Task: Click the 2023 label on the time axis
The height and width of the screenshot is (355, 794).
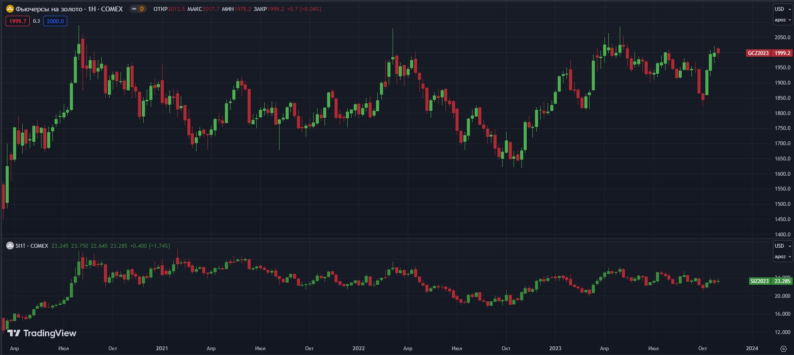Action: pos(555,348)
